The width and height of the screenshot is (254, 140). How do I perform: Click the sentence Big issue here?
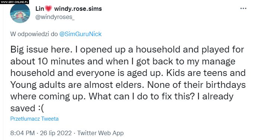(41, 50)
